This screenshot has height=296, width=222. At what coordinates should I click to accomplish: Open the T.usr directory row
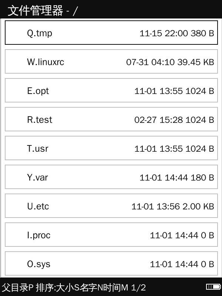(111, 148)
